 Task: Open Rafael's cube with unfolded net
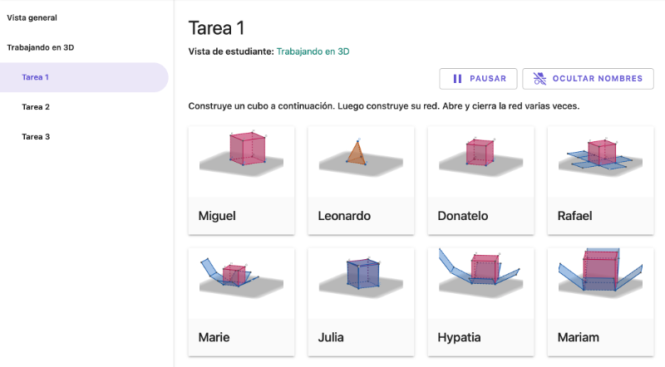pos(600,161)
